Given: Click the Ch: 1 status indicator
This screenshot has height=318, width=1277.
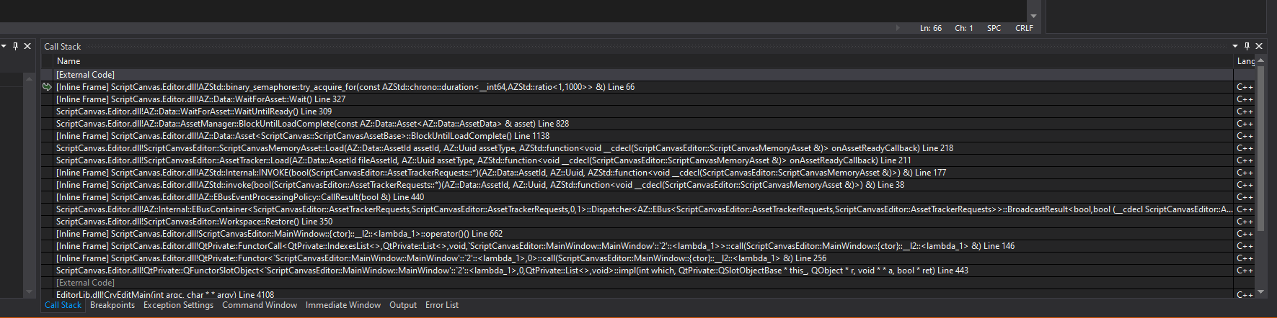Looking at the screenshot, I should tap(964, 28).
